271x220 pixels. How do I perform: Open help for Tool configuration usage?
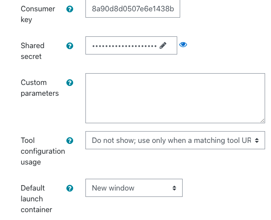pyautogui.click(x=70, y=140)
